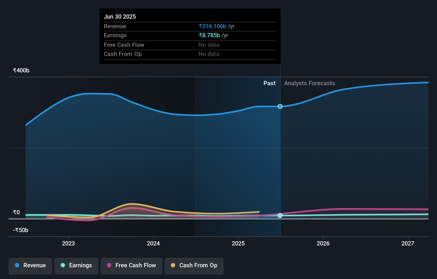Click the ₹8.785b earnings value in tooltip
This screenshot has height=279, width=437.
pyautogui.click(x=209, y=35)
